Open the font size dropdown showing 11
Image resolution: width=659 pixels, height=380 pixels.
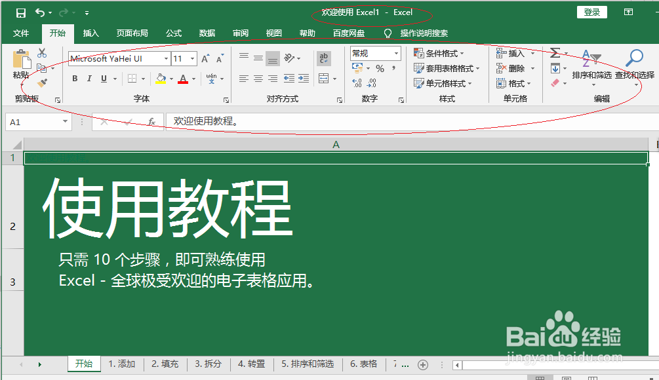(193, 59)
